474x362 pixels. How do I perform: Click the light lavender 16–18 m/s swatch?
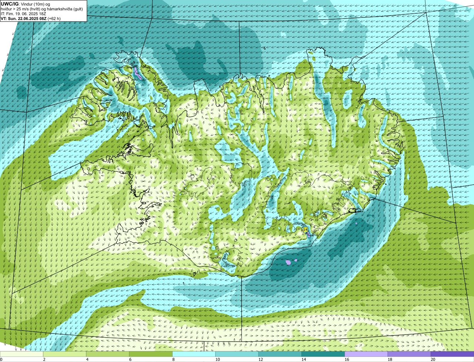point(366,354)
